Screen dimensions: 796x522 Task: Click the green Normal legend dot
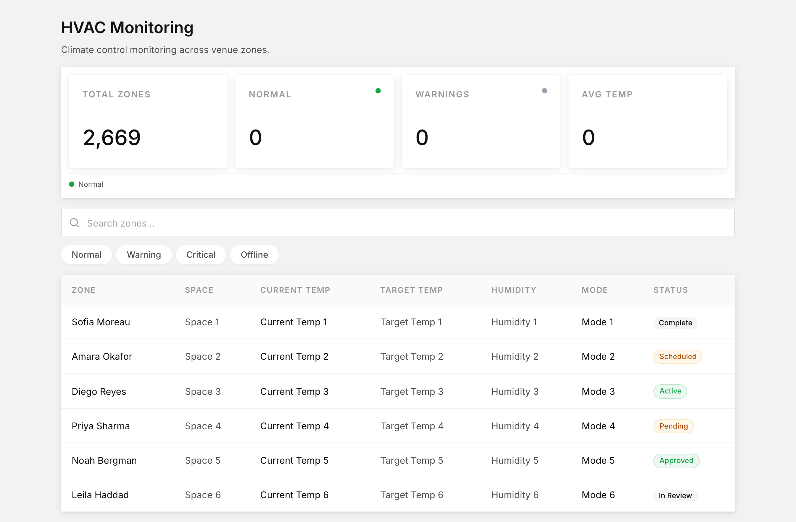[72, 184]
